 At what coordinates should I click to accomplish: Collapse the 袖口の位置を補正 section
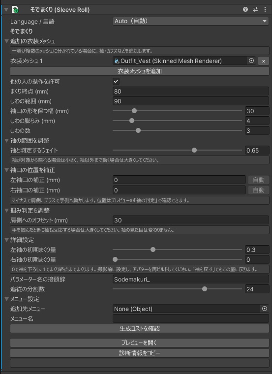[x=7, y=170]
